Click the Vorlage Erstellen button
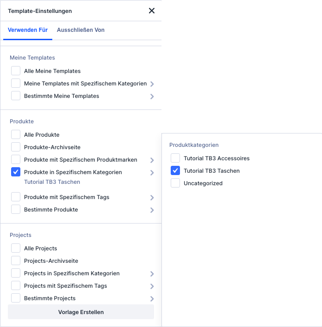 81,312
